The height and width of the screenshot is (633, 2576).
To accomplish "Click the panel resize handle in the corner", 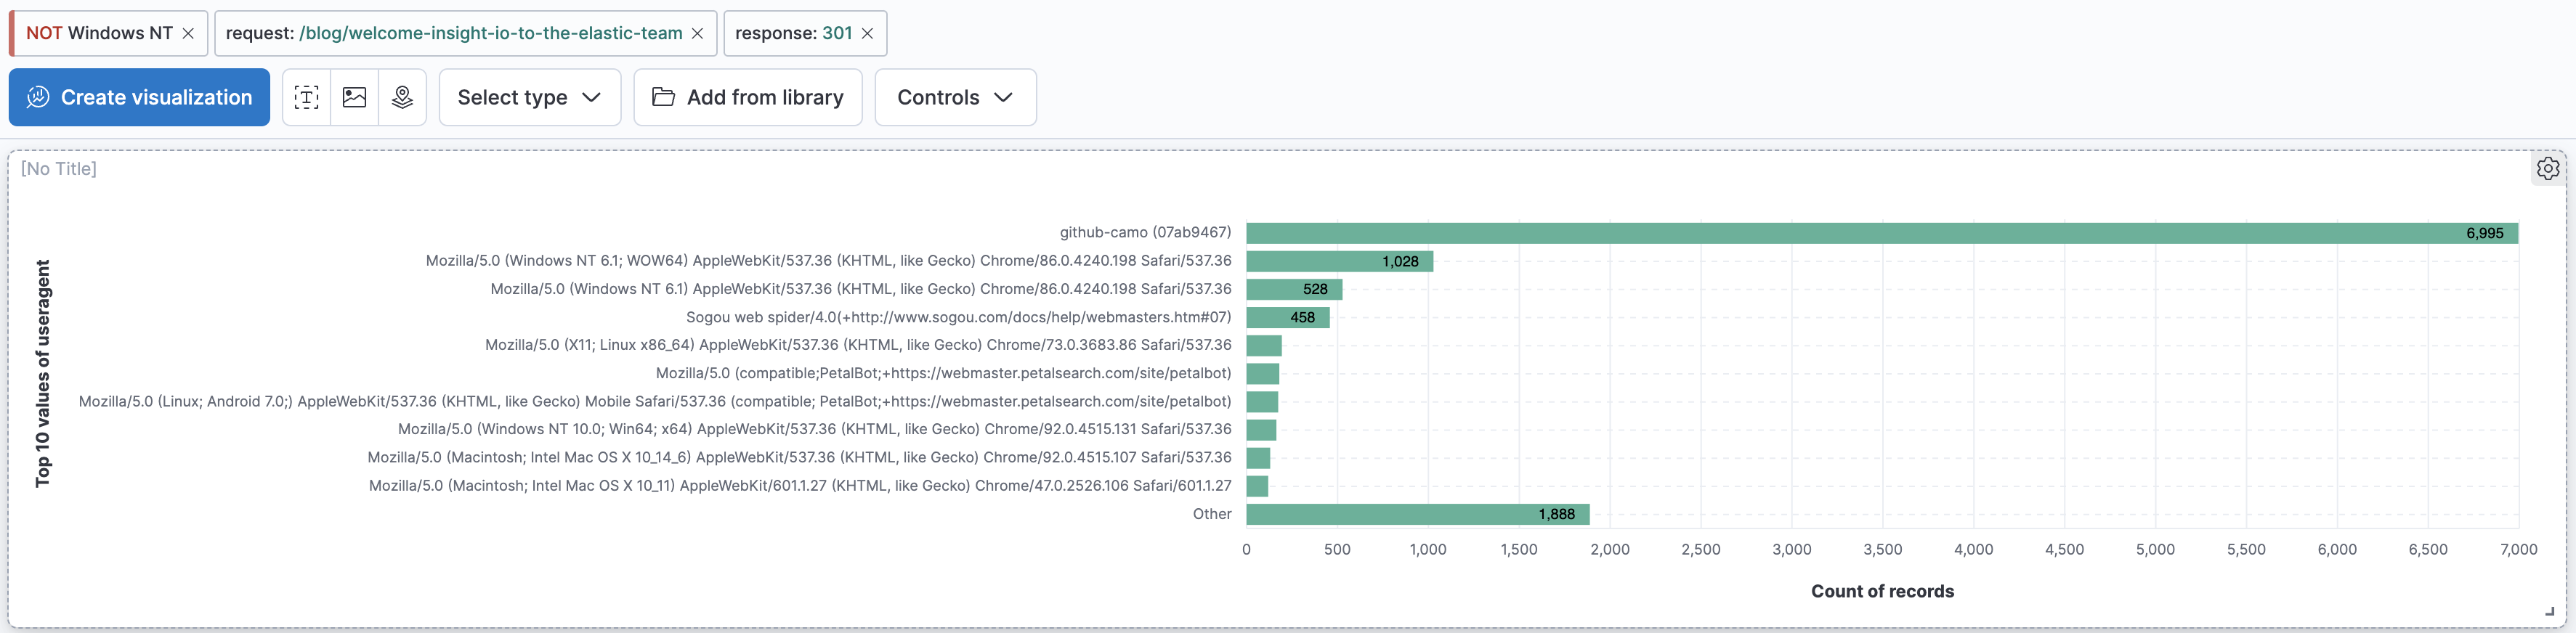I will click(x=2549, y=611).
